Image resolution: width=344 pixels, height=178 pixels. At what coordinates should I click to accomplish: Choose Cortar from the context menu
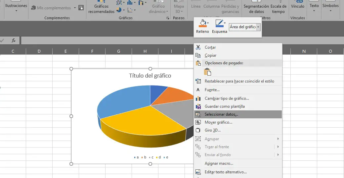coord(238,47)
